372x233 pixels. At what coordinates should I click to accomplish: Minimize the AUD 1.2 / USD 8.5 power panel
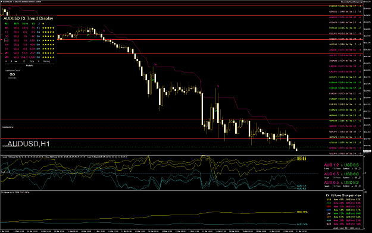click(x=352, y=169)
